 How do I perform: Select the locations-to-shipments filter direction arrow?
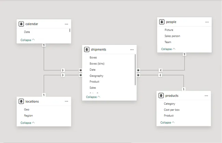tap(63, 75)
